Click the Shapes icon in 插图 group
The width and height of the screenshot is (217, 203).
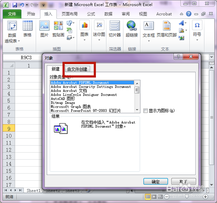69,23
